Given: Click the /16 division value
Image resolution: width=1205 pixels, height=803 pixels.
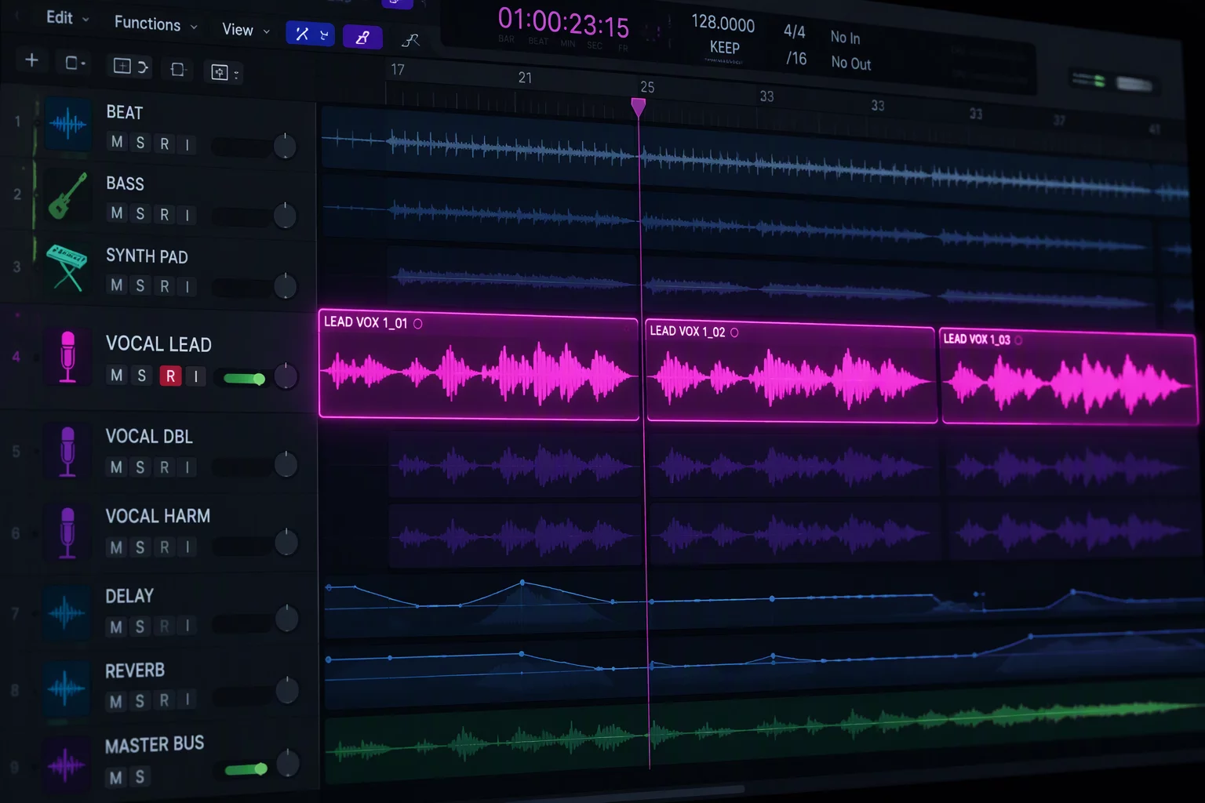Looking at the screenshot, I should point(796,58).
